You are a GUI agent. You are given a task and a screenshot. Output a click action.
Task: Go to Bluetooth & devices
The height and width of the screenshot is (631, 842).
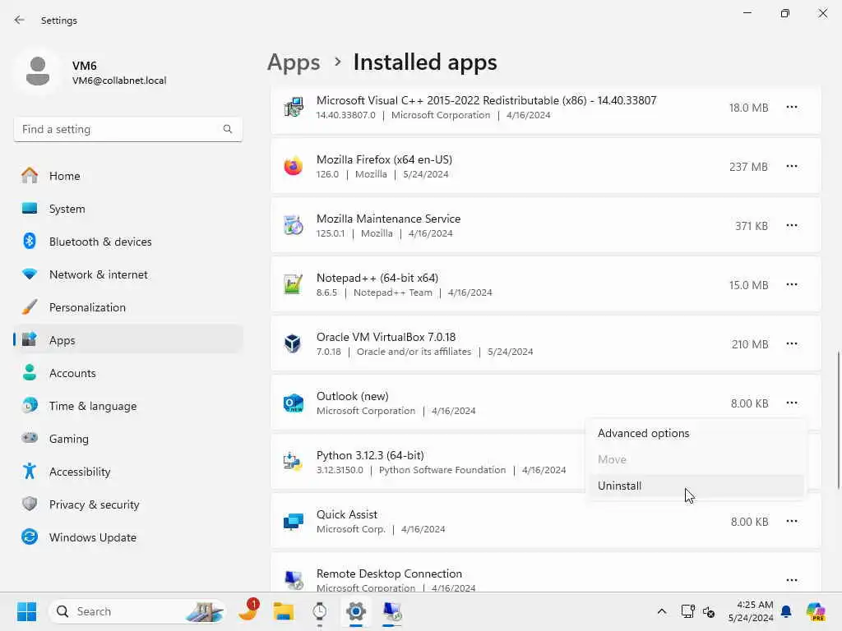click(x=127, y=242)
